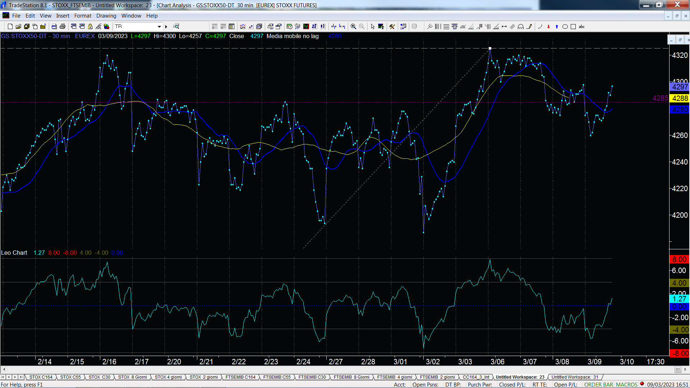Switch to the FTSEMIB C164 tab
Image resolution: width=690 pixels, height=388 pixels.
[x=240, y=377]
